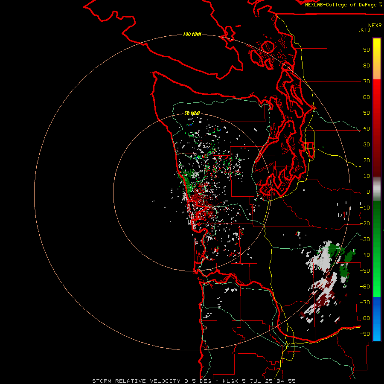Image resolution: width=384 pixels, height=384 pixels.
Task: Select the 10 value on velocity scale
Action: (367, 176)
